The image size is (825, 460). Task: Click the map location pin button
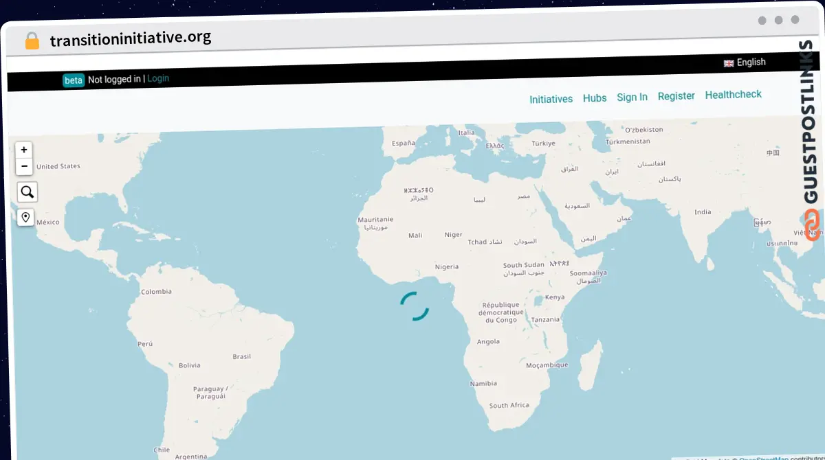click(x=26, y=218)
